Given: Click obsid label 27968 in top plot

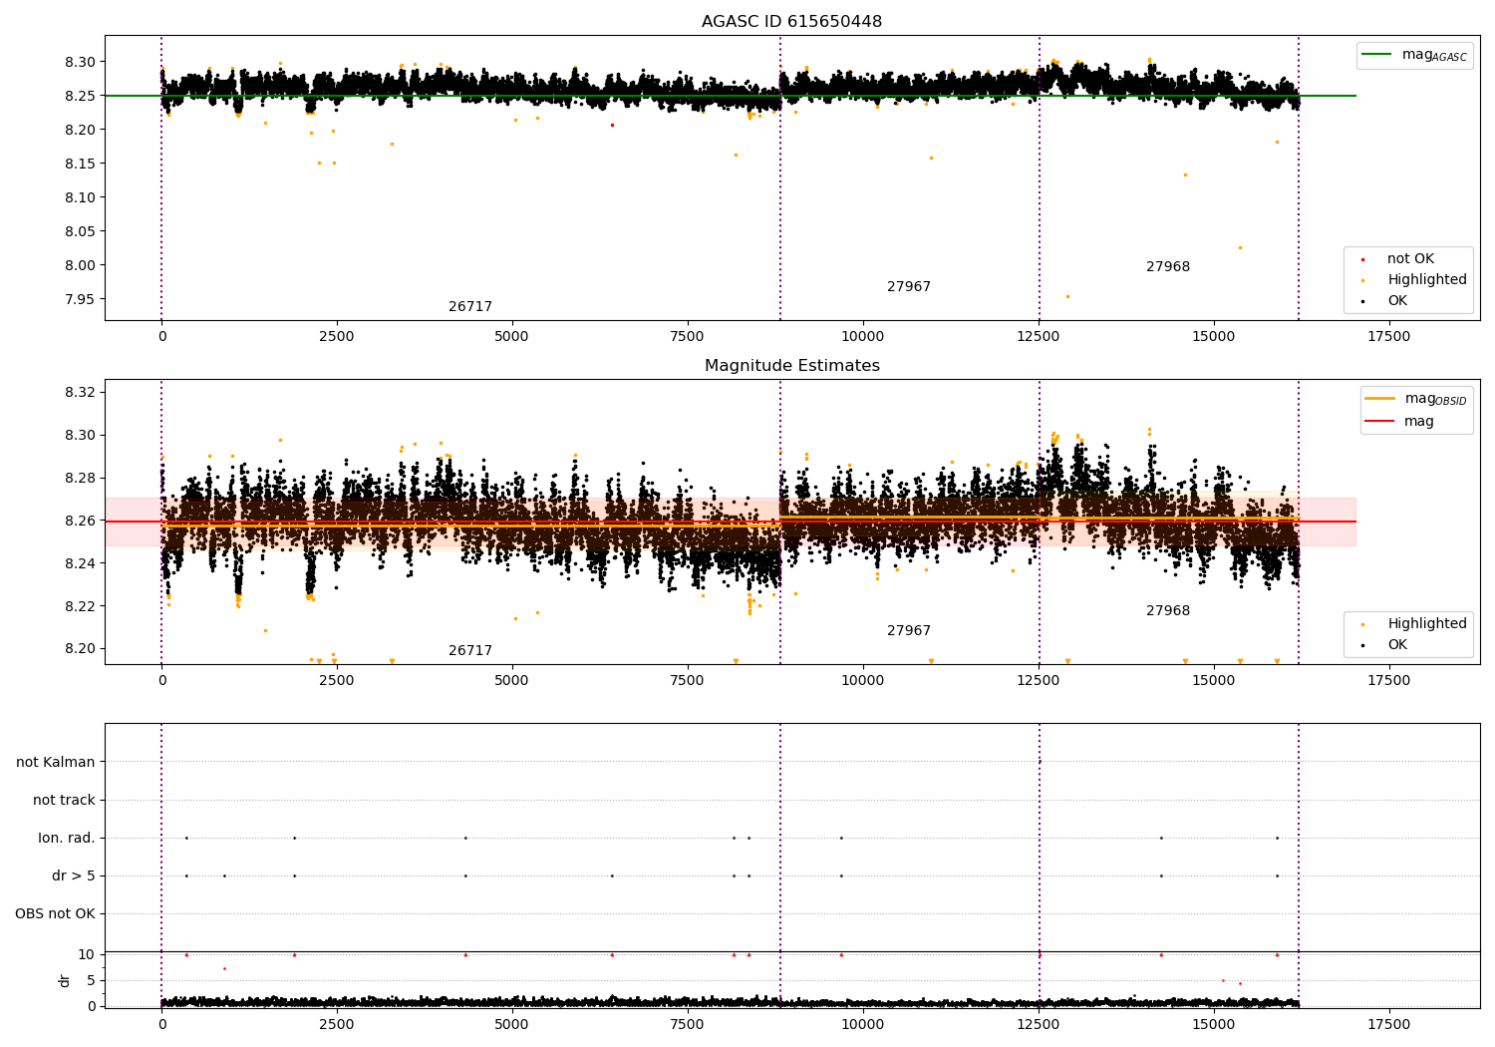Looking at the screenshot, I should [x=1168, y=267].
